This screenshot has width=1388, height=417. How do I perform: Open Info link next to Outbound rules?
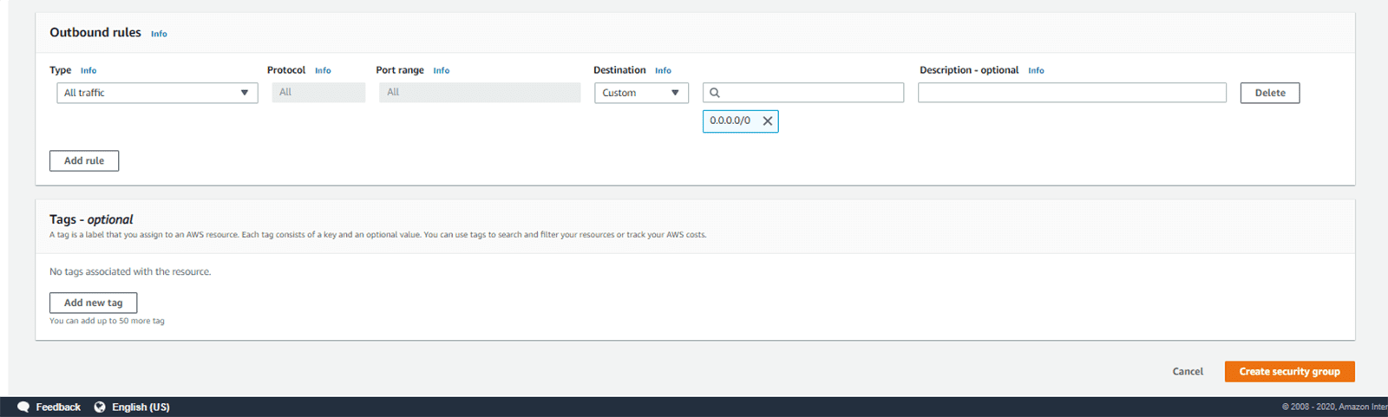tap(159, 34)
